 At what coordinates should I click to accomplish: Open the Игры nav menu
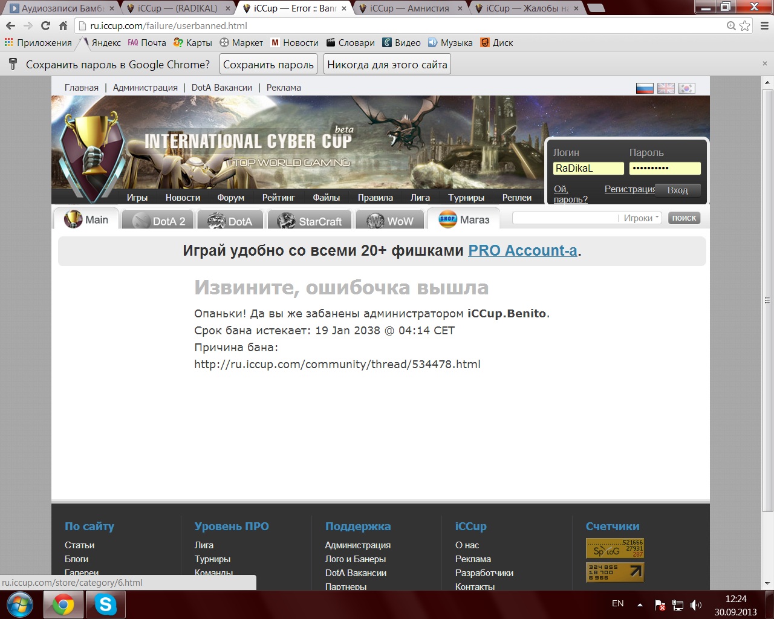137,198
